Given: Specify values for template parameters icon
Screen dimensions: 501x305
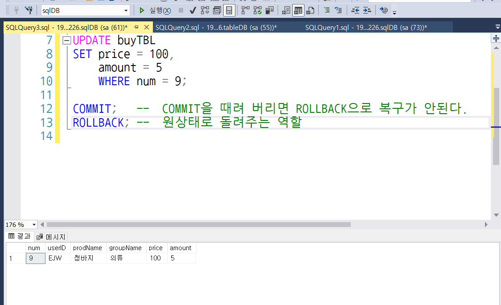Looking at the screenshot, I should (x=383, y=11).
